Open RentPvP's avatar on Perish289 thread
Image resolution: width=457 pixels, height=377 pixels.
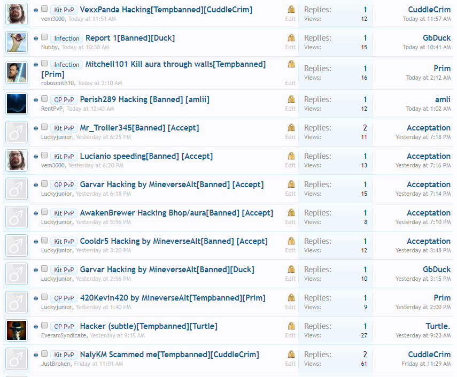coord(17,104)
